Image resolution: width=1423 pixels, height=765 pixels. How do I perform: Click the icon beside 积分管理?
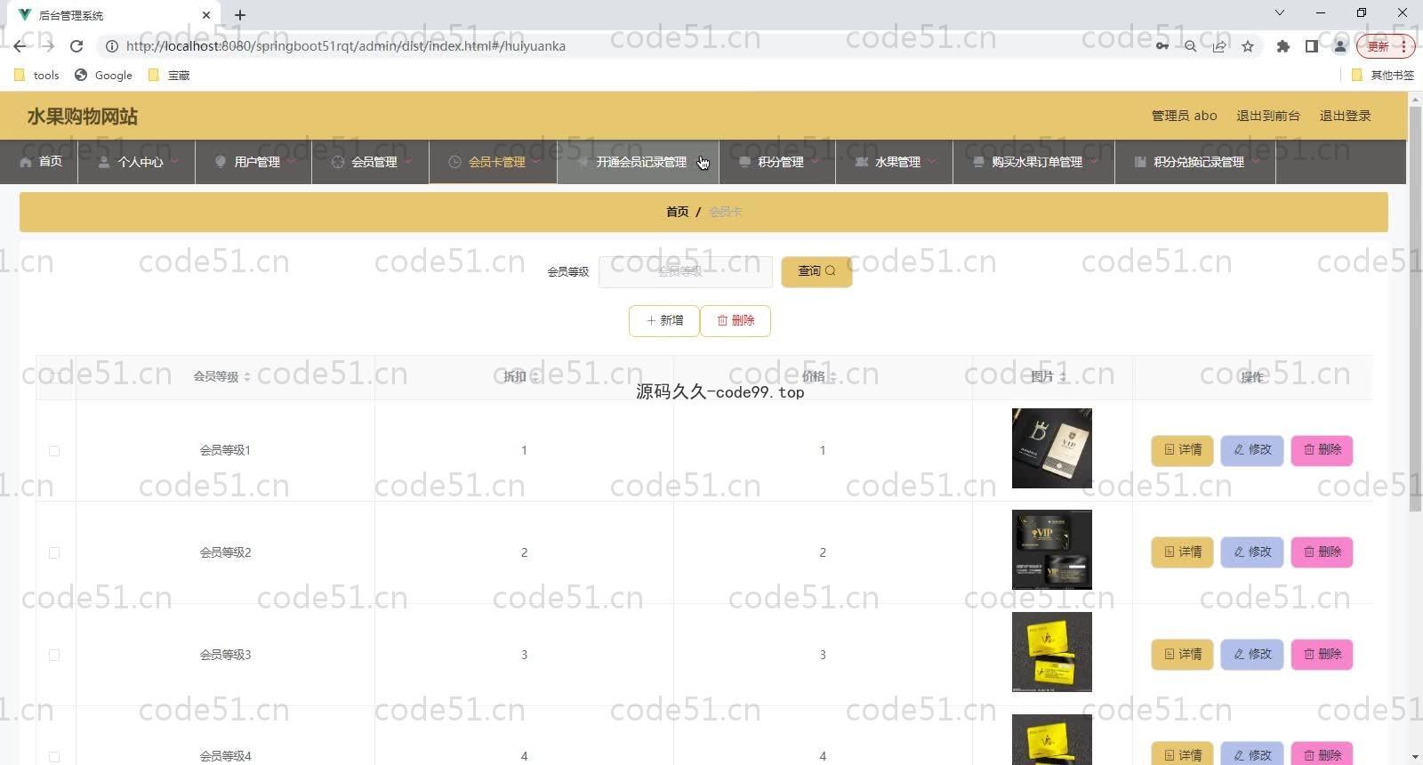coord(744,162)
